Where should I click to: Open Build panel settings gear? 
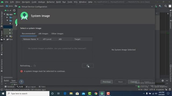tap(163, 81)
